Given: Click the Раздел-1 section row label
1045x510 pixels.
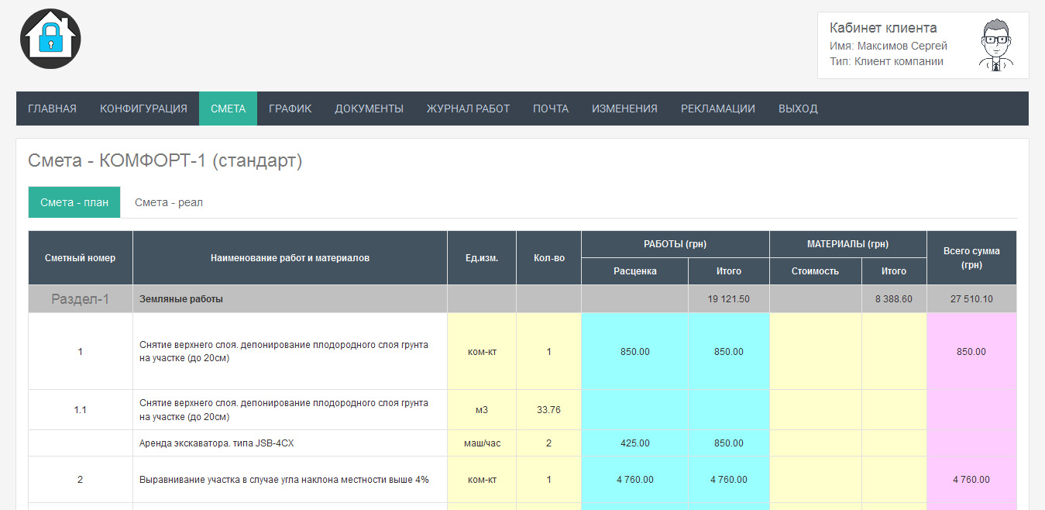Looking at the screenshot, I should [80, 299].
